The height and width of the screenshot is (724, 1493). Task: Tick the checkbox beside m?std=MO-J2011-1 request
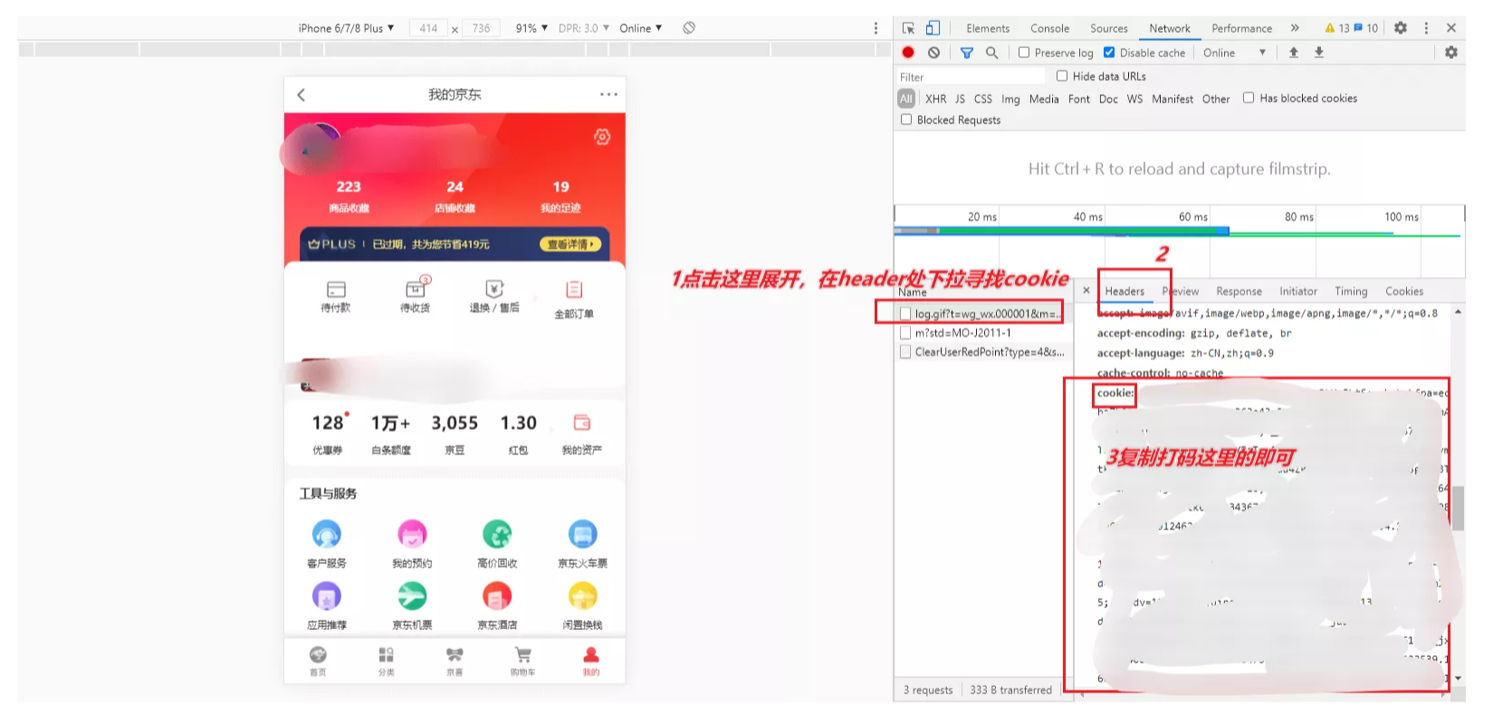(x=905, y=333)
